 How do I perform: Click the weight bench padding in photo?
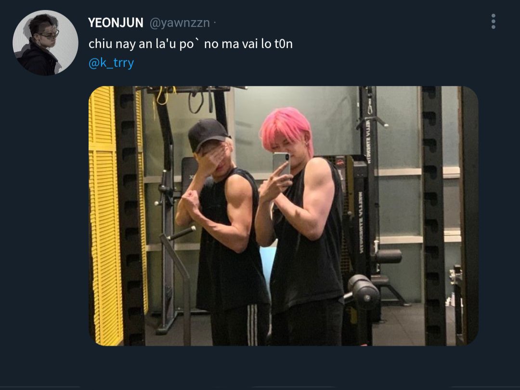pos(364,291)
